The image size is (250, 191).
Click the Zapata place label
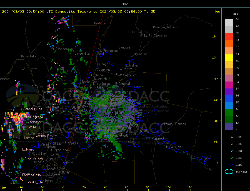pos(68,162)
